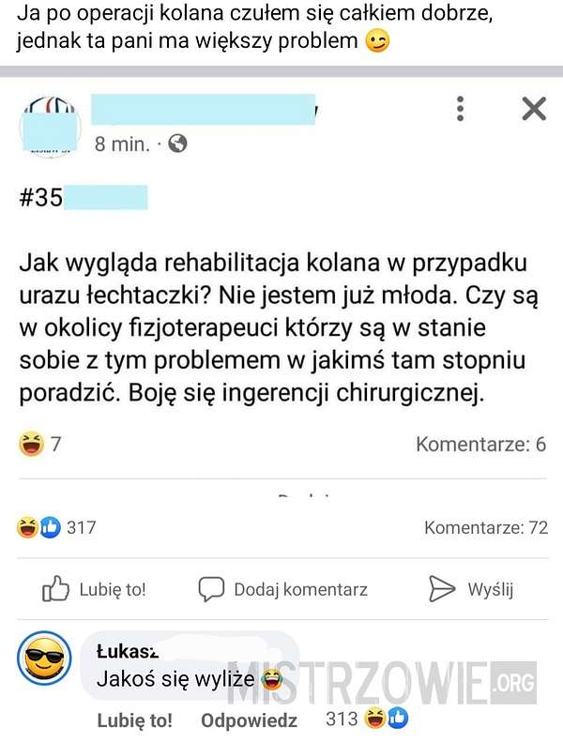563x742 pixels.
Task: Open the three-dot post options menu
Action: [460, 109]
